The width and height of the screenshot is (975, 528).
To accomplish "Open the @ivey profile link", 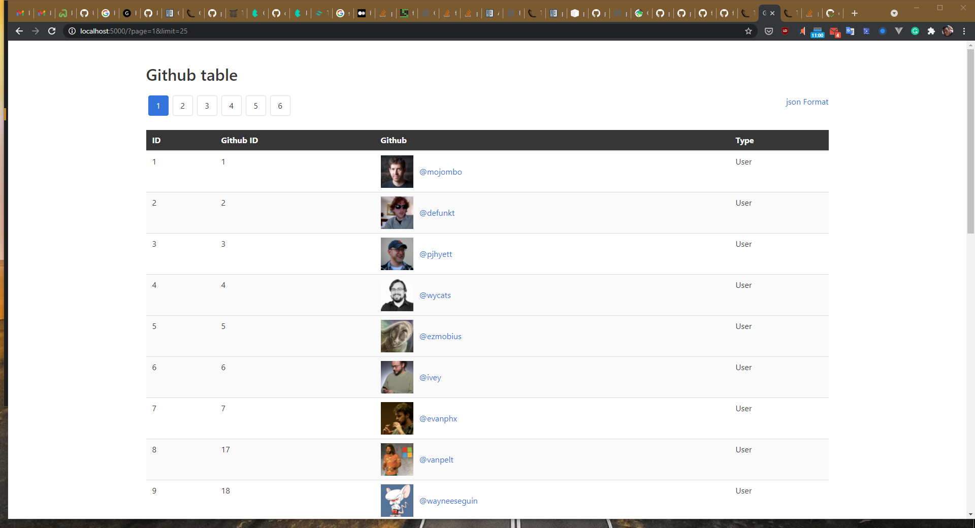I will 431,378.
